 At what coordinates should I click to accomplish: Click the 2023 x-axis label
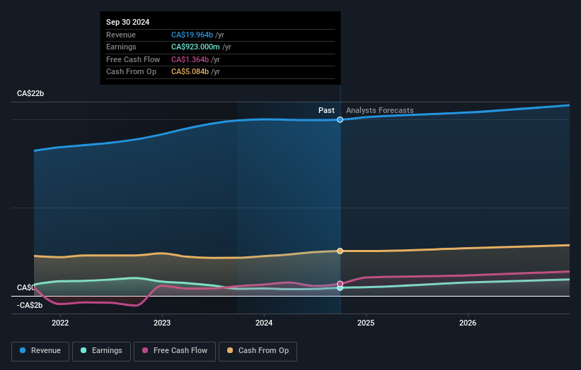(162, 323)
